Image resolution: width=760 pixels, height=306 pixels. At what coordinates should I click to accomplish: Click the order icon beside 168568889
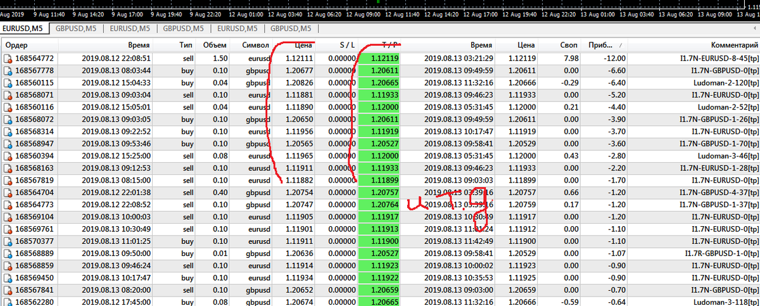coord(8,254)
